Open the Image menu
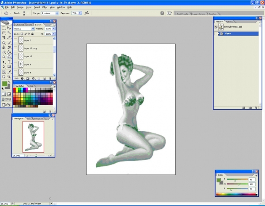 20,7
